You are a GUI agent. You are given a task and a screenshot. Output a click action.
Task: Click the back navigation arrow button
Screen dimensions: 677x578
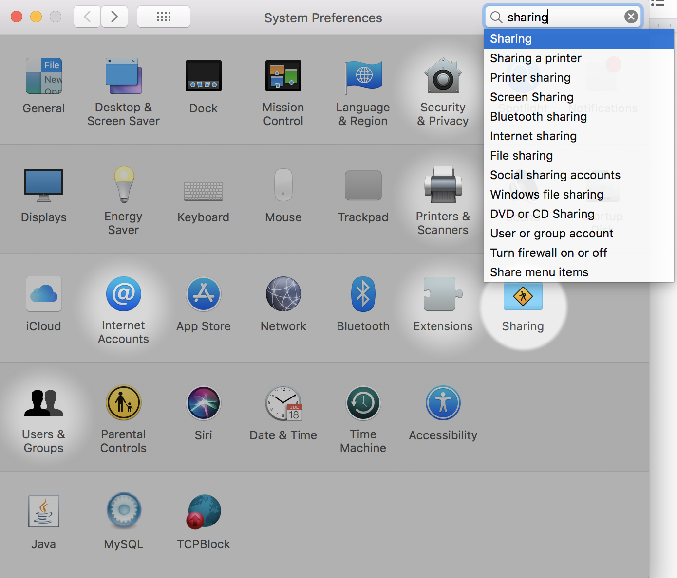pos(87,17)
